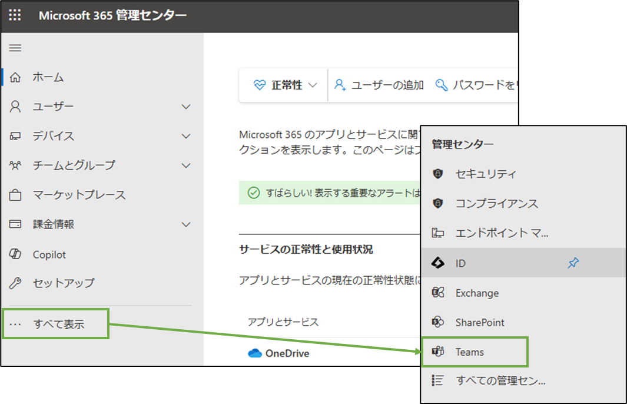Click the SharePoint icon
The width and height of the screenshot is (627, 404).
coord(438,322)
